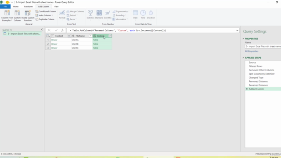Expand the Custom column tables
Viewport: 281px width, 158px height.
pyautogui.click(x=110, y=36)
